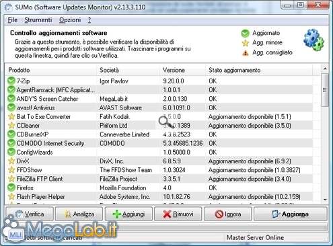The height and width of the screenshot is (246, 333).
Task: Click the Aggiorna button
Action: [x=291, y=214]
